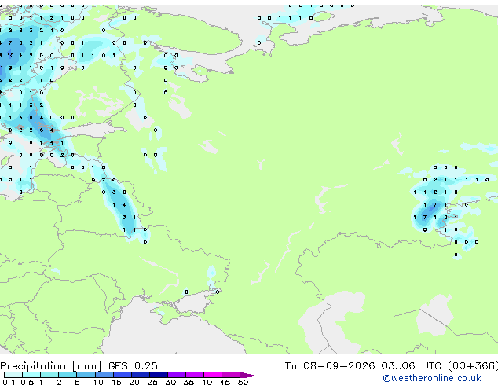Image resolution: width=498 pixels, height=385 pixels.
Task: Click the '50' legend scale label
Action: click(x=243, y=382)
